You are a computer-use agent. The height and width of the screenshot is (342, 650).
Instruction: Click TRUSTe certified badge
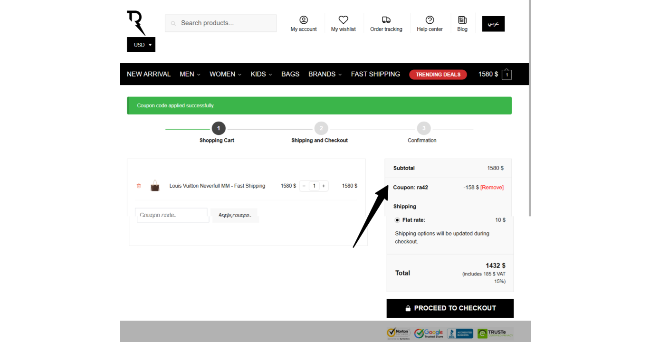tap(495, 333)
